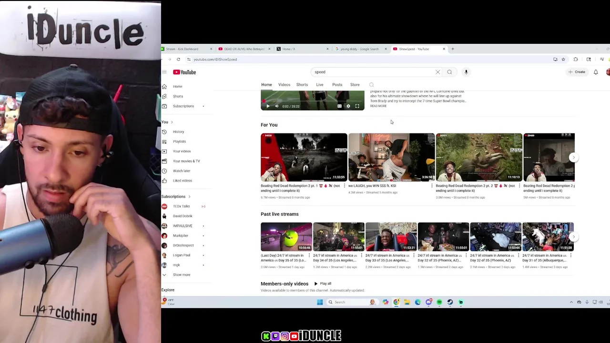Click the browser address bar URL
Screen dimensions: 610x343
coord(215,60)
